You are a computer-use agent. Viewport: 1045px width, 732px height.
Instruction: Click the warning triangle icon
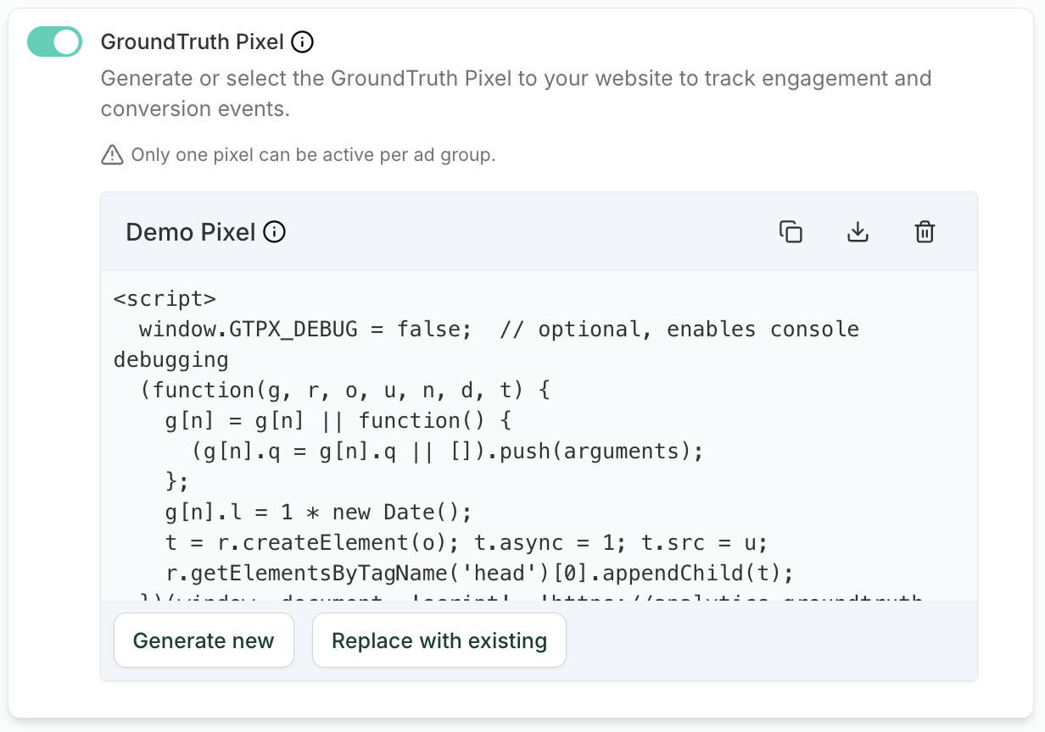[112, 155]
